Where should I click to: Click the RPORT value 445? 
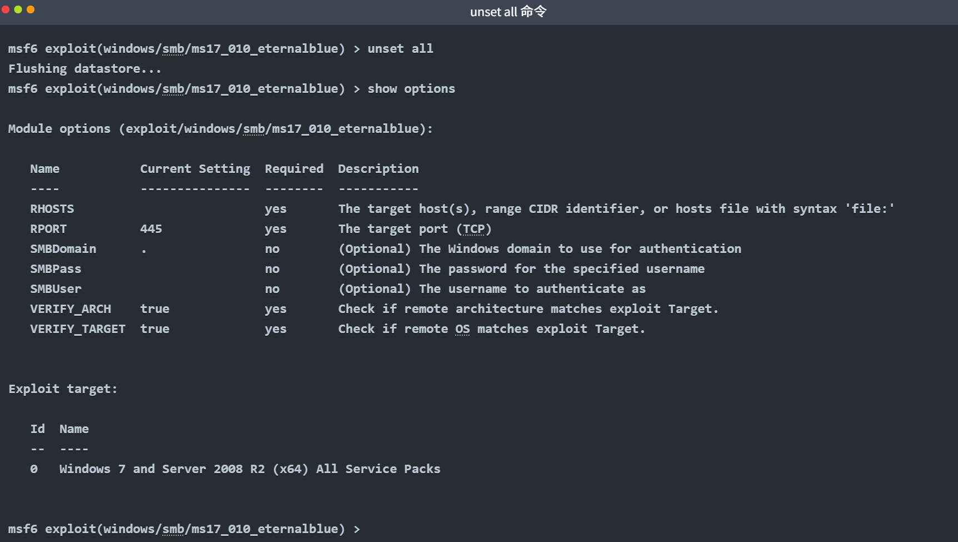pyautogui.click(x=151, y=229)
